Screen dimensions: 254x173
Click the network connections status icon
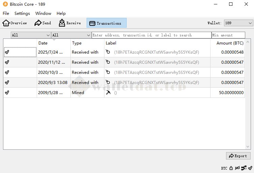[244, 168]
